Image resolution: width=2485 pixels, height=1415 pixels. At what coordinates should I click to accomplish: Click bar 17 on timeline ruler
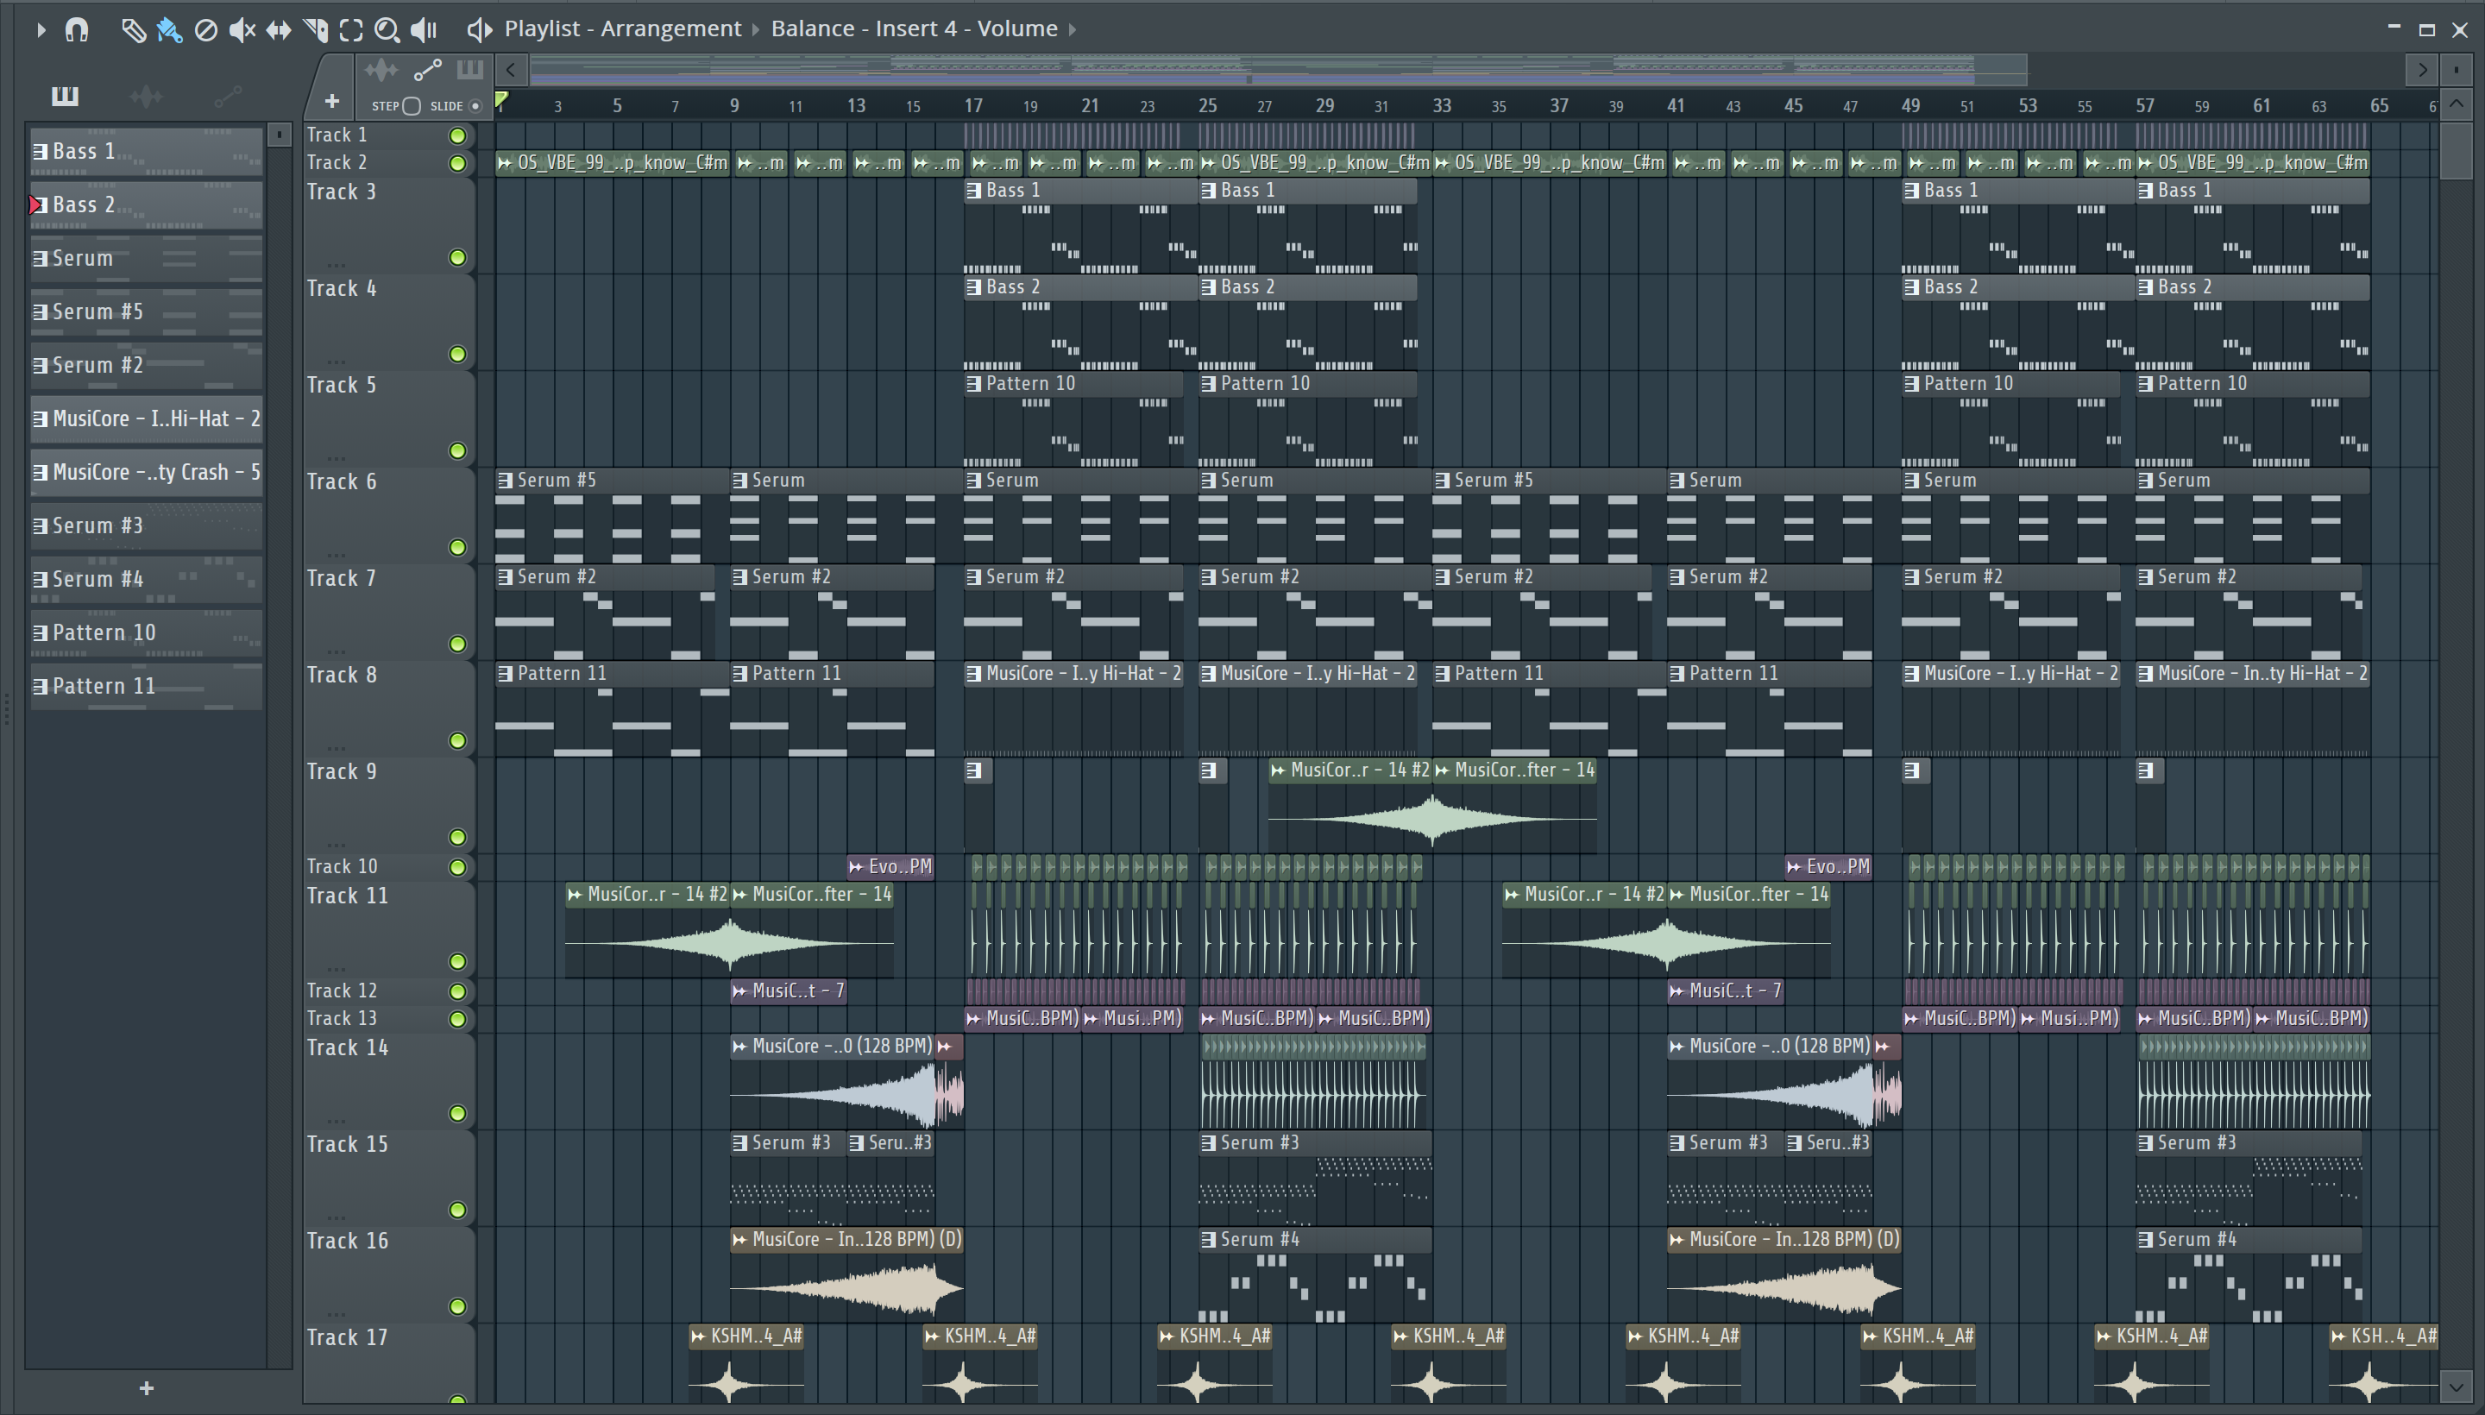[x=972, y=105]
